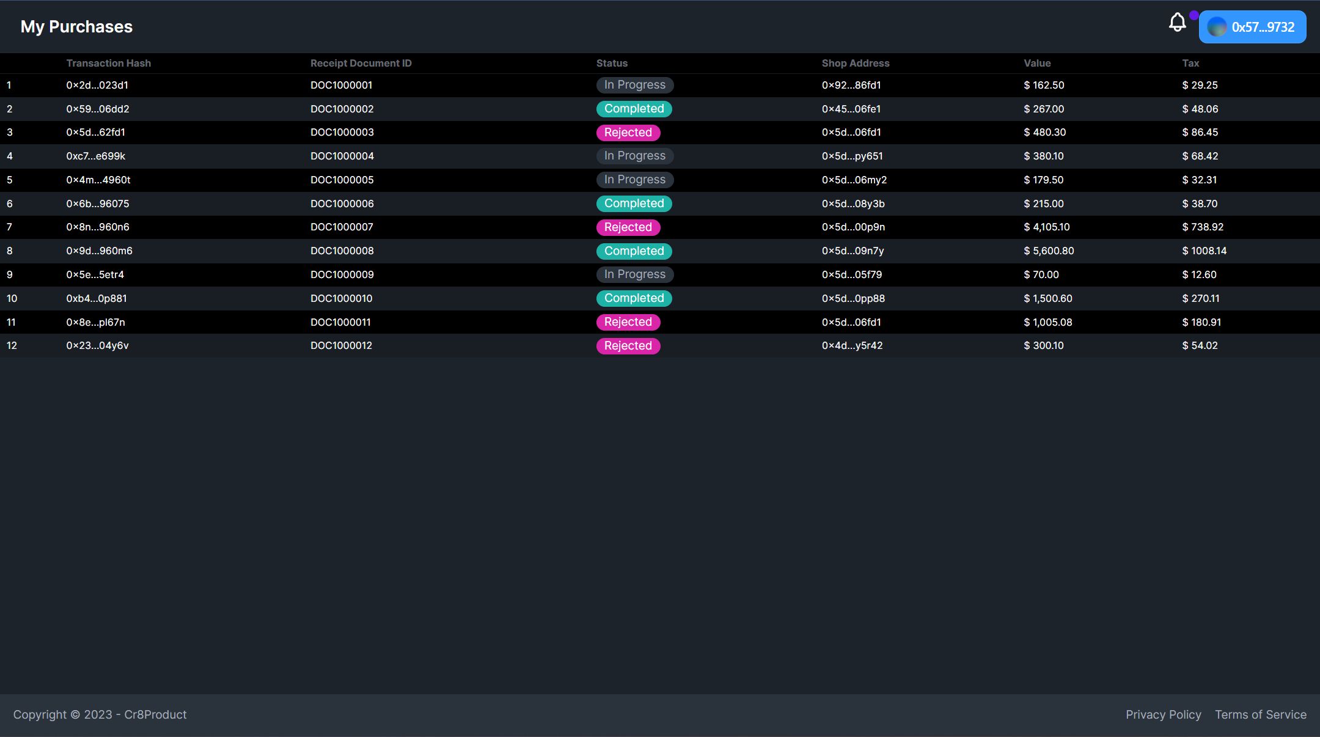
Task: Click receipt DOC1000011
Action: (x=340, y=322)
